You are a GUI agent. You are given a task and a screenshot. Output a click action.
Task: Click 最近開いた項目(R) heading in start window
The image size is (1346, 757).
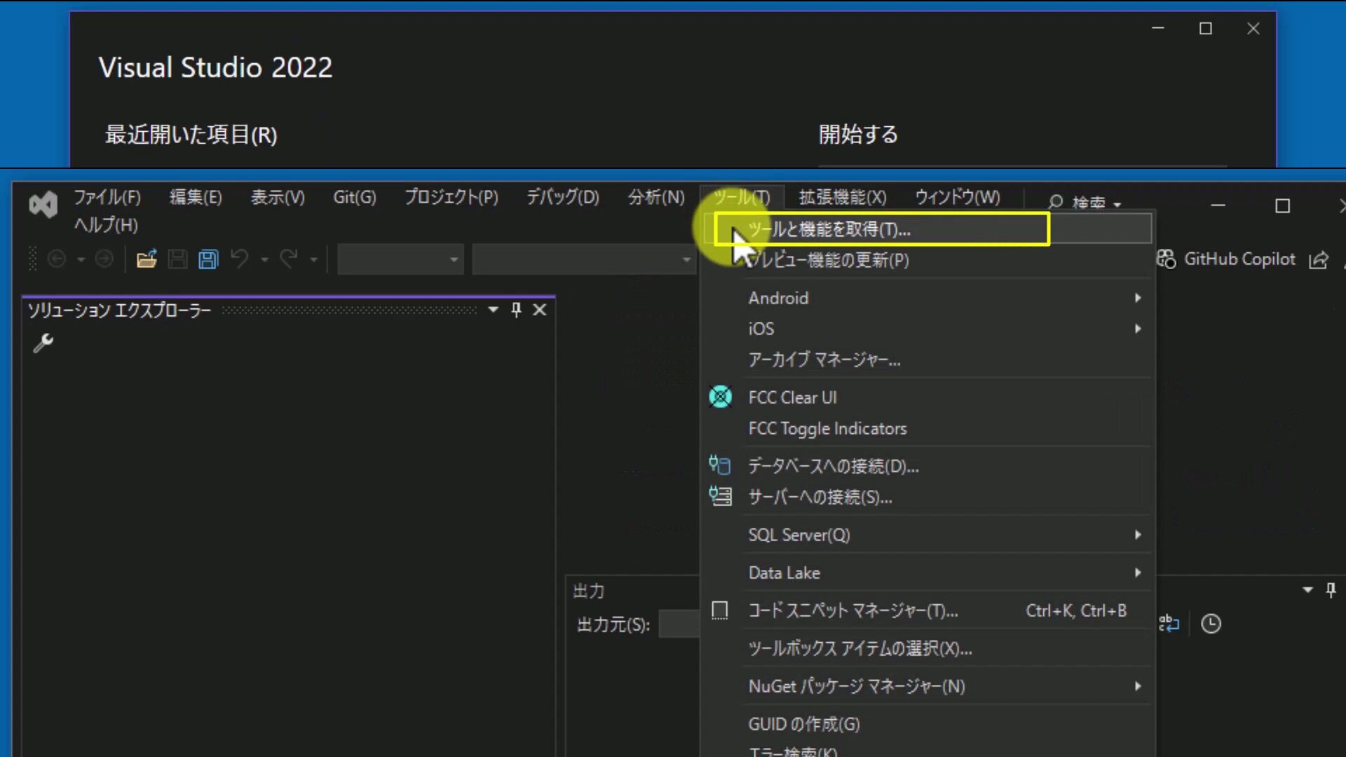[x=191, y=135]
